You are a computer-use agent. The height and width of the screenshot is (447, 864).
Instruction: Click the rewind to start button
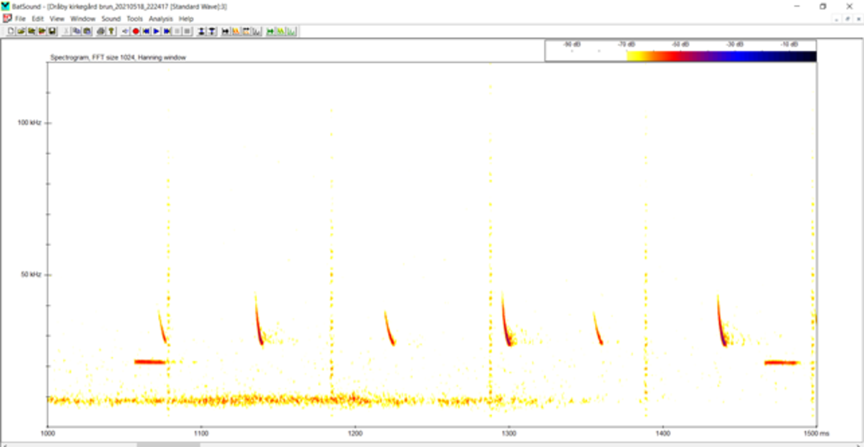pyautogui.click(x=146, y=31)
